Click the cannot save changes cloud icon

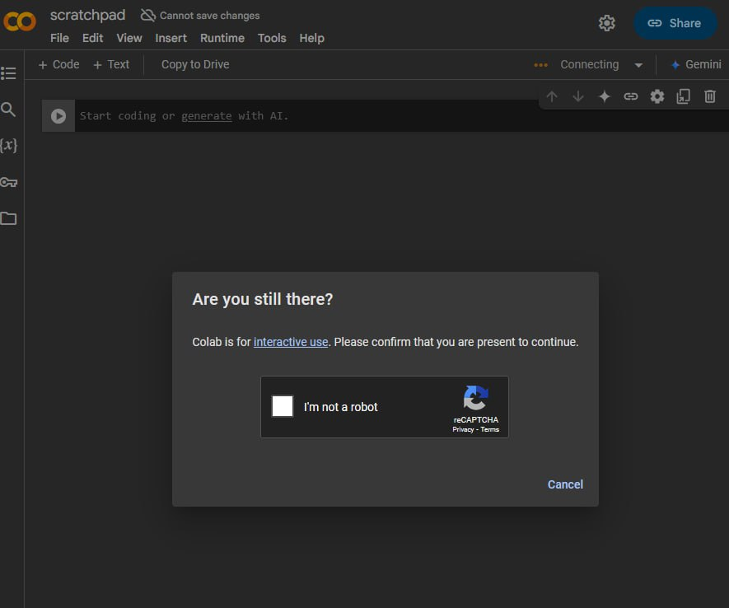click(x=147, y=16)
